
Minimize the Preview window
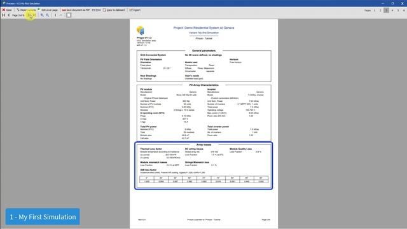pos(383,3)
